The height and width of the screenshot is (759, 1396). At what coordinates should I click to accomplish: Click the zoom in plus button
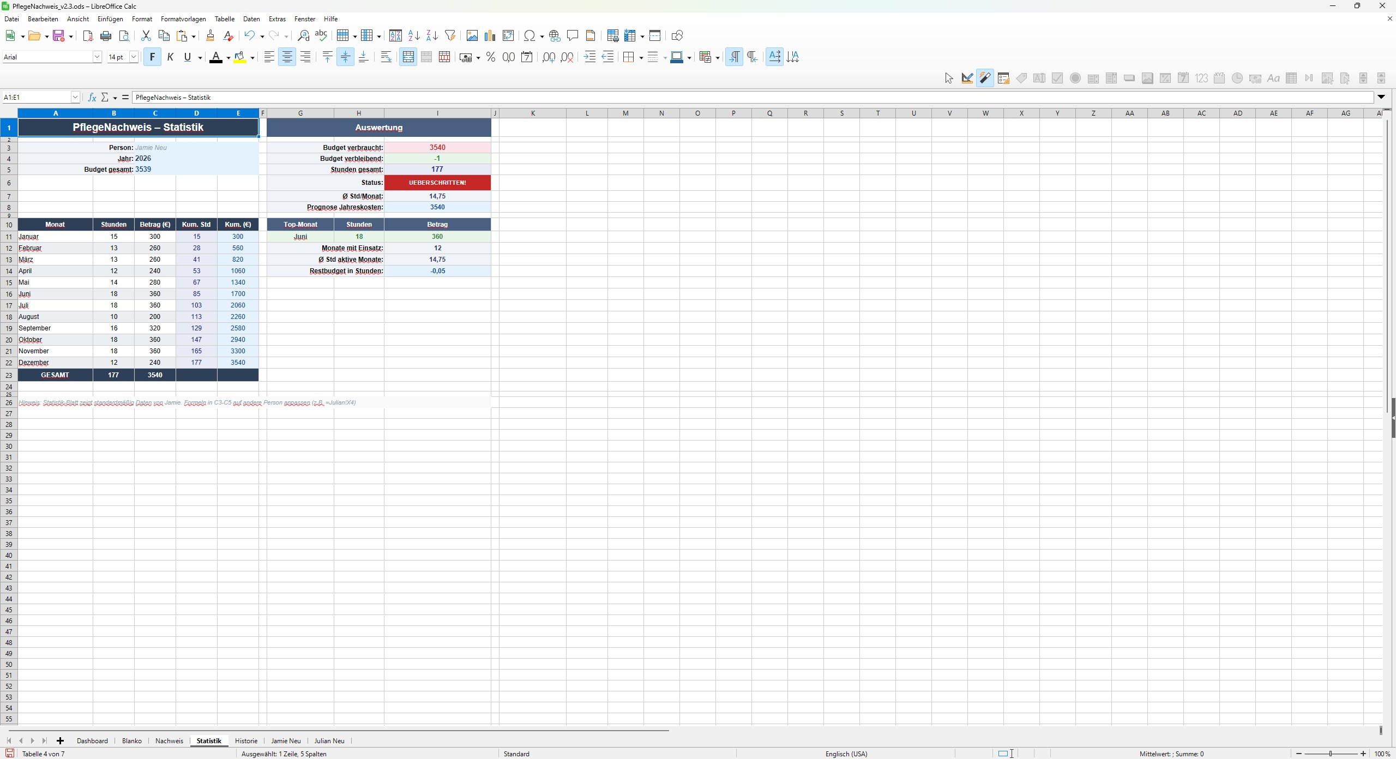click(1363, 754)
